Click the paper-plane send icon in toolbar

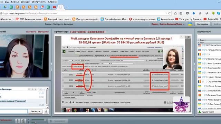[x=207, y=13]
